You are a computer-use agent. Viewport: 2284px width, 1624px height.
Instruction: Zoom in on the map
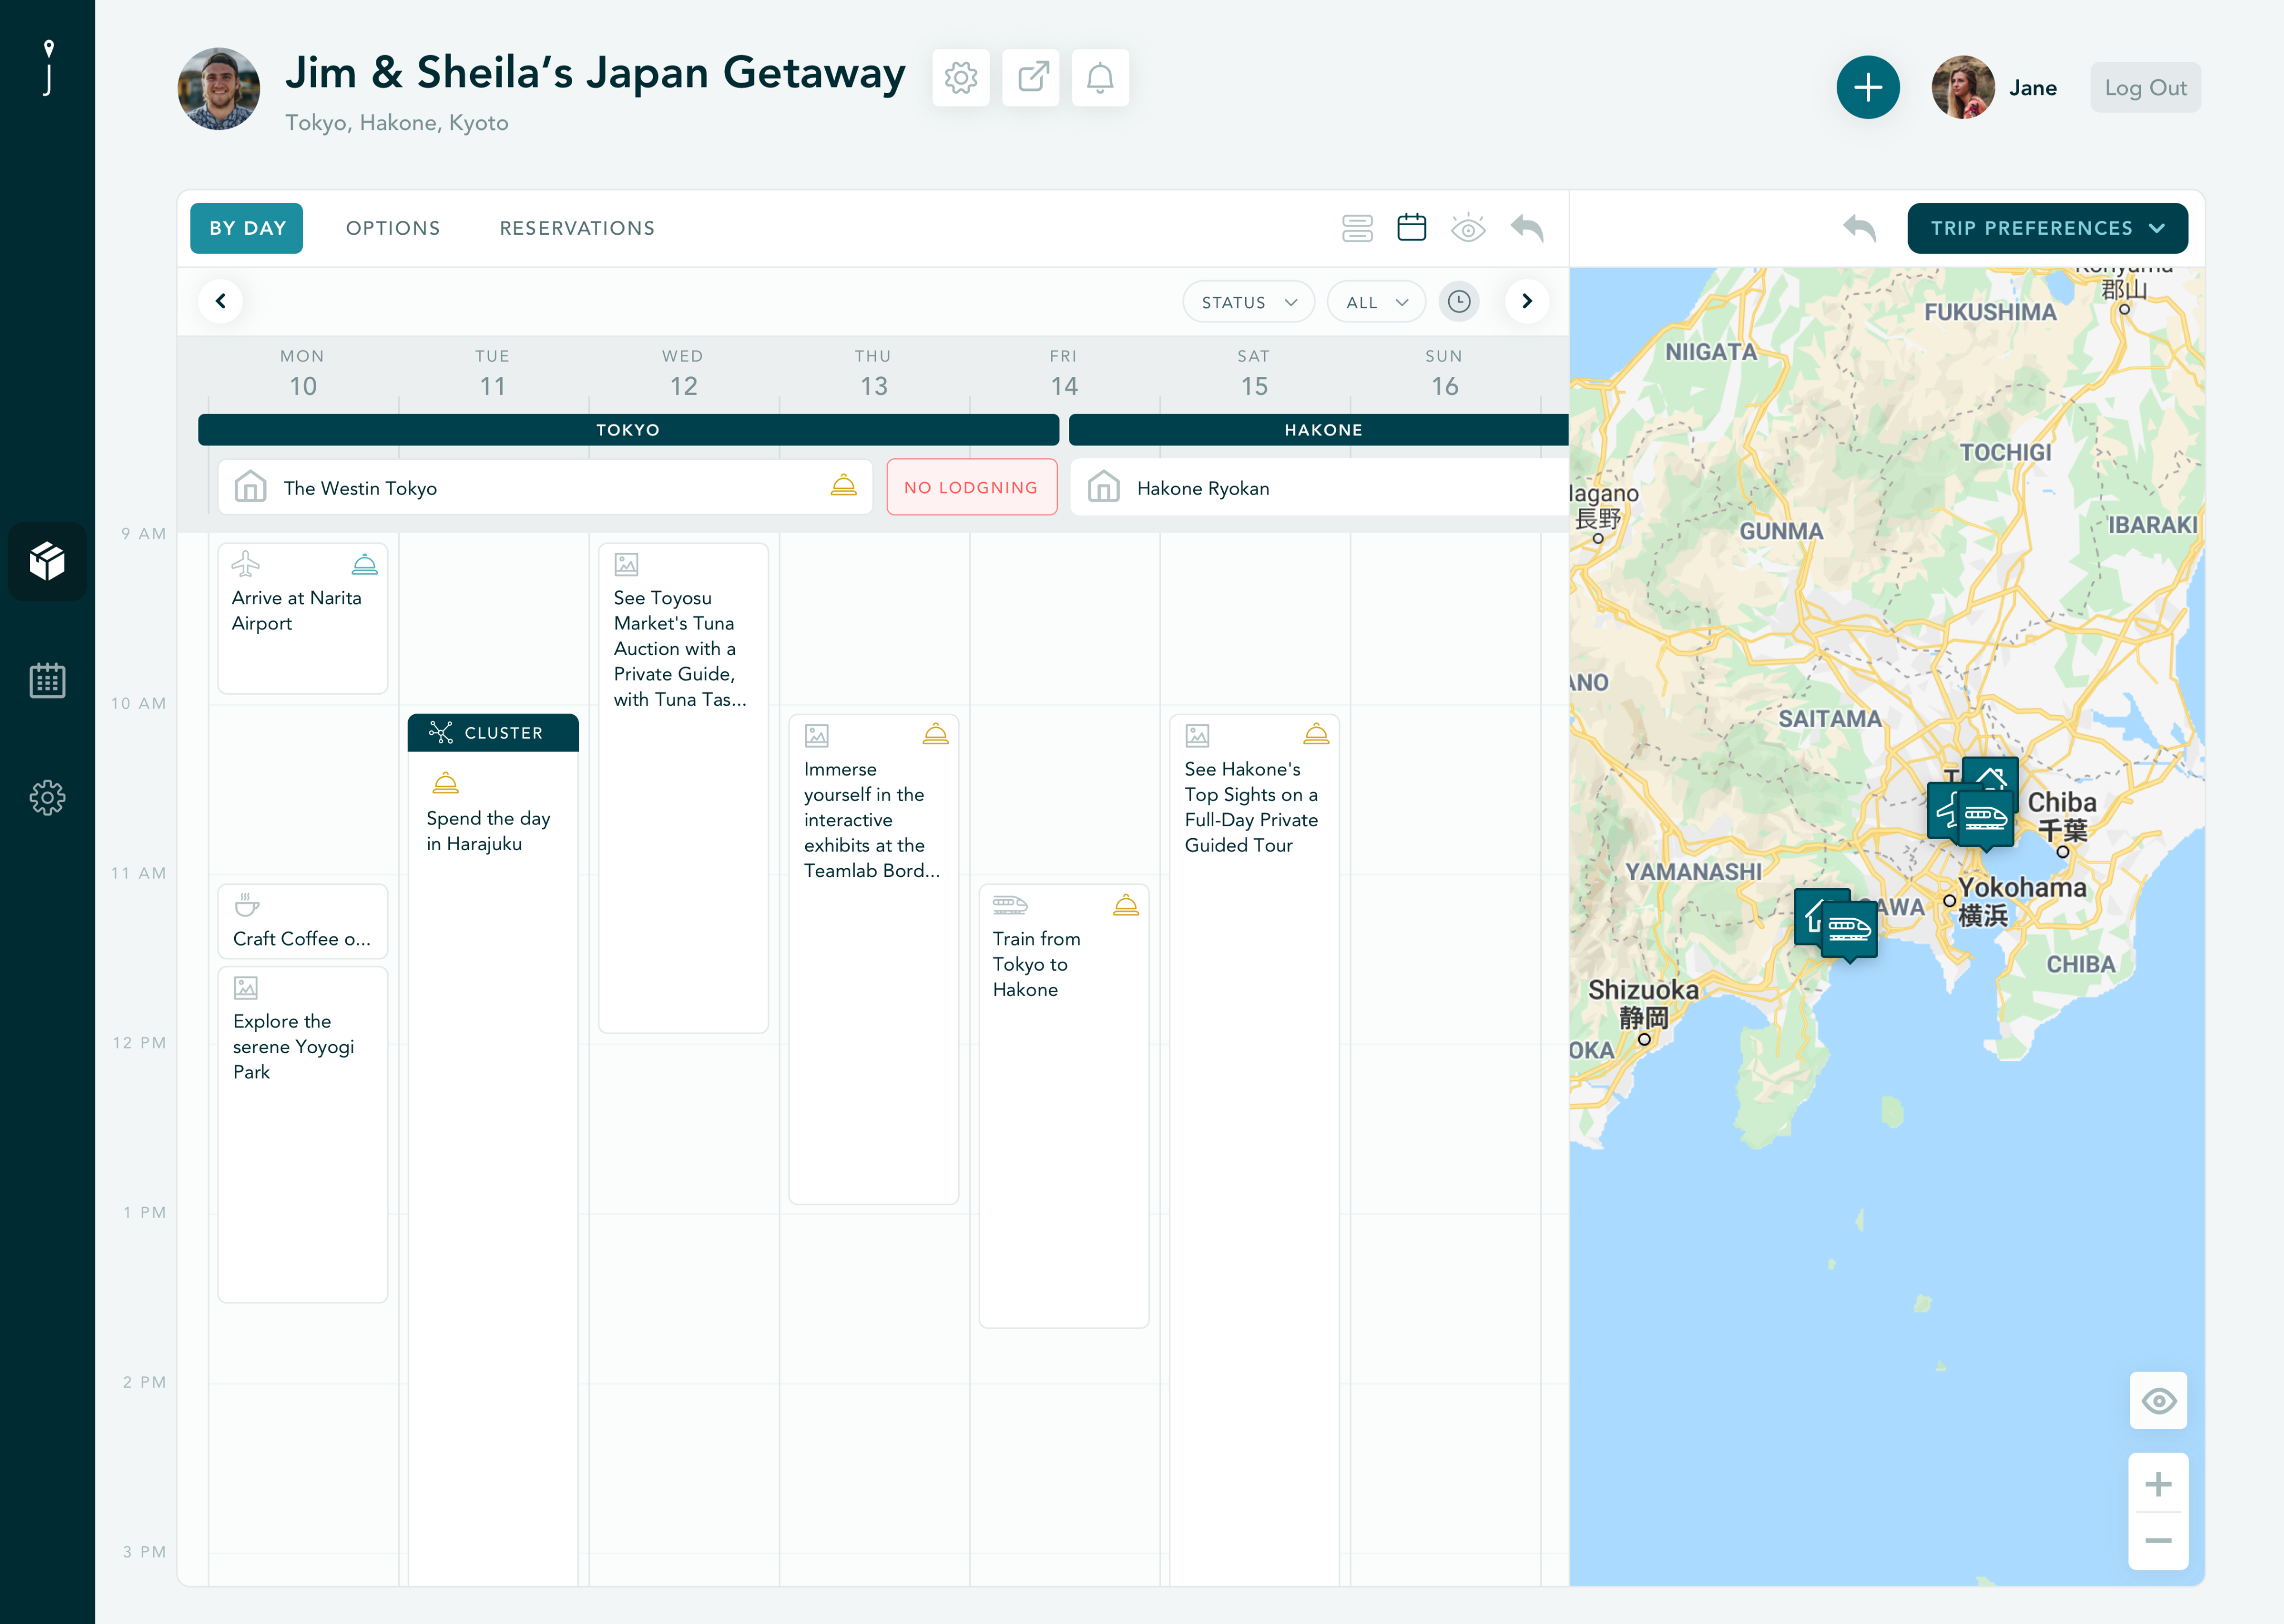click(2158, 1484)
